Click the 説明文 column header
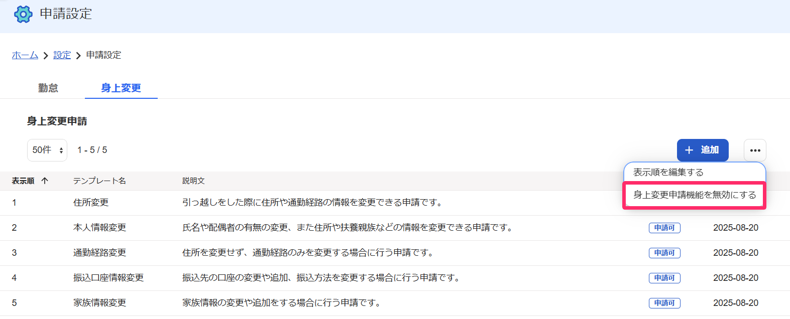The image size is (790, 319). (193, 181)
